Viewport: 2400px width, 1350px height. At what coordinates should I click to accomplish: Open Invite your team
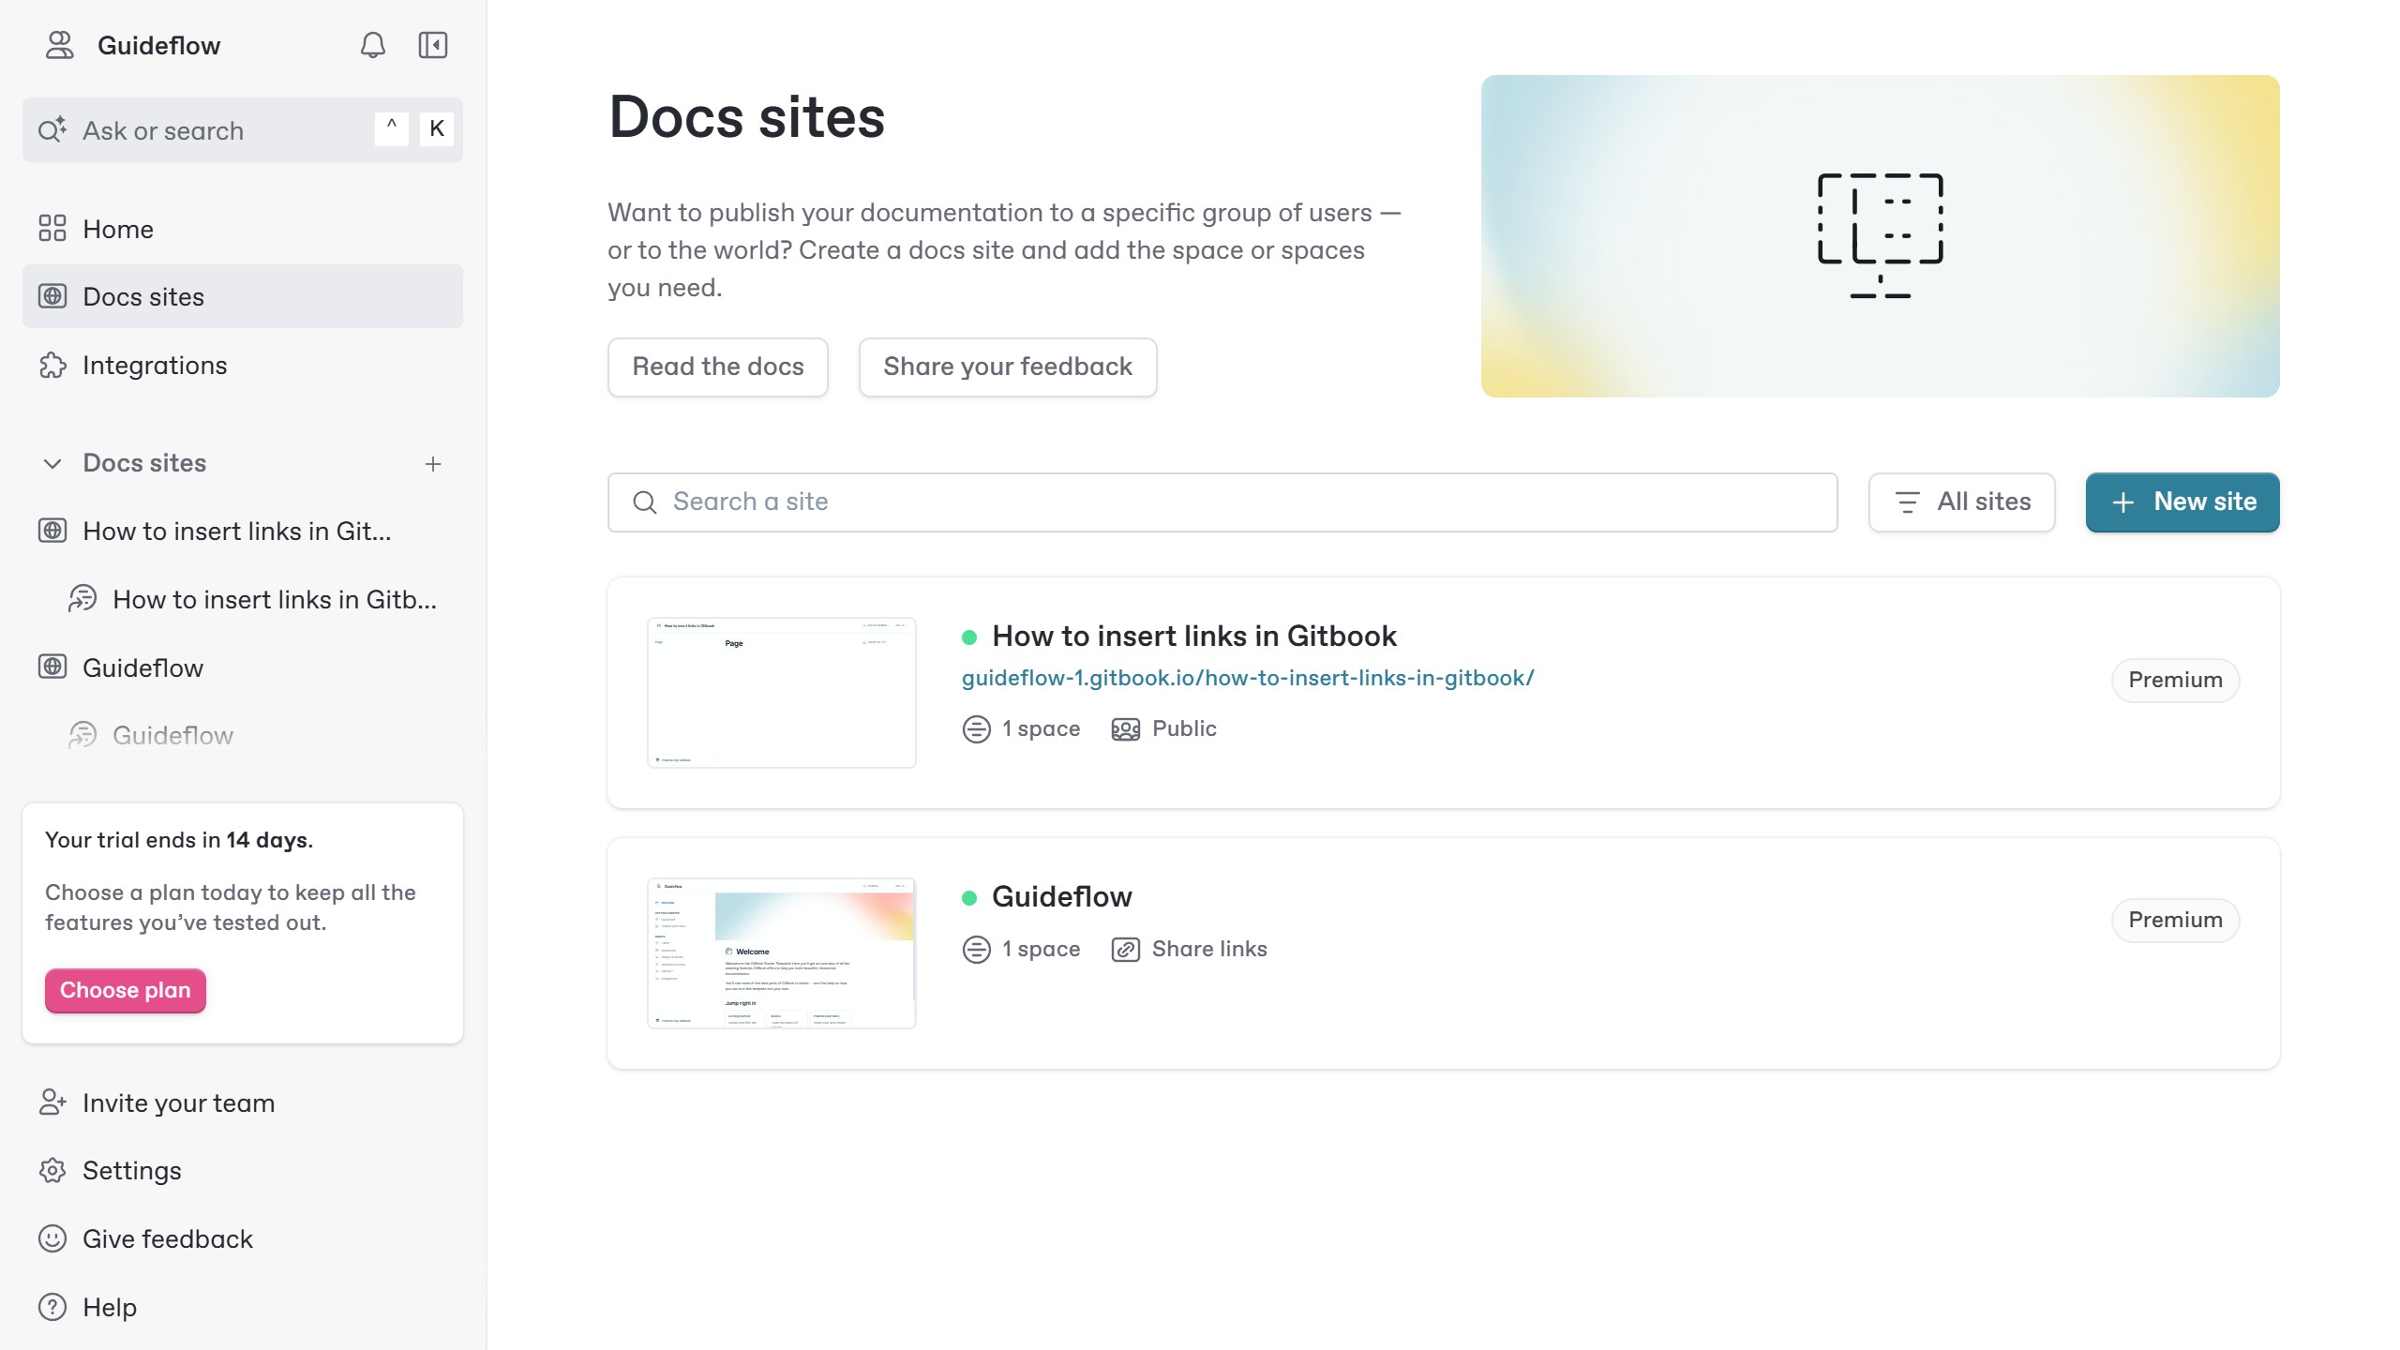click(243, 1102)
